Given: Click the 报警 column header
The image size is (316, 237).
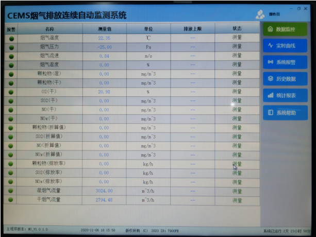Looking at the screenshot, I should point(11,29).
